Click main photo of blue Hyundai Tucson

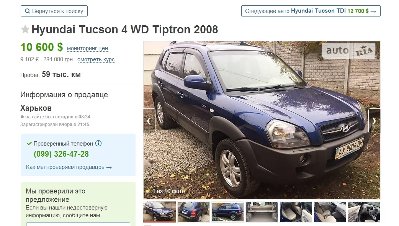262,120
